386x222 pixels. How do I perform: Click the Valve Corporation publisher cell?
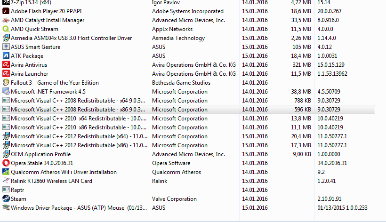click(174, 199)
